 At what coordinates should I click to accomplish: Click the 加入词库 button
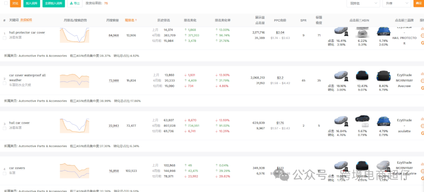tap(32, 3)
